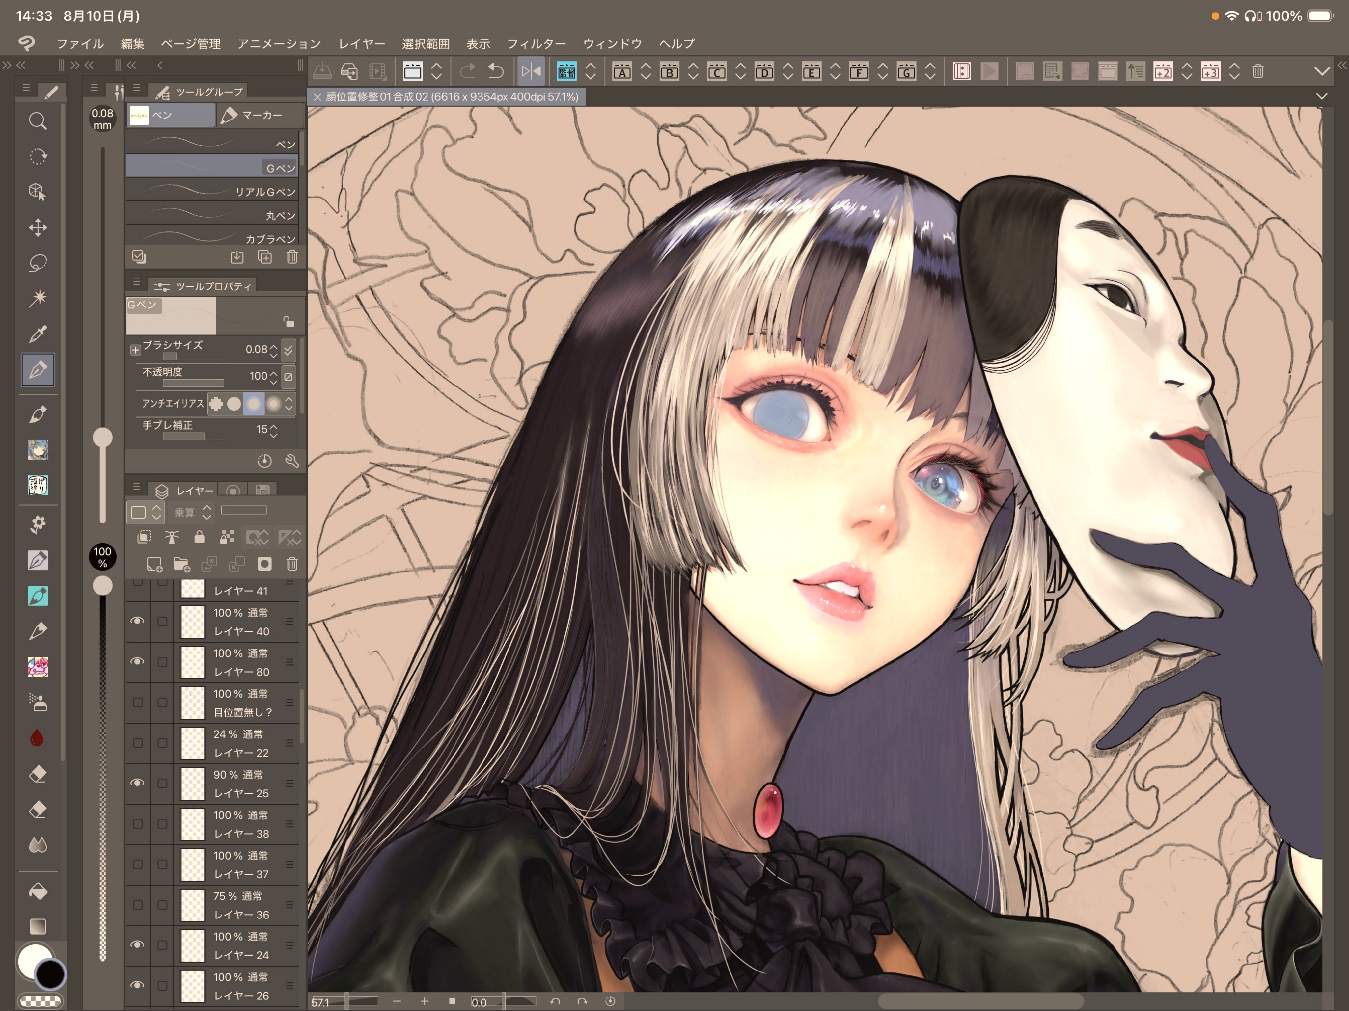Screen dimensions: 1349x1011
Task: Open the layer color dropdown
Action: point(146,512)
